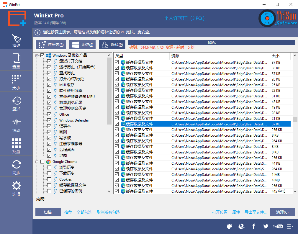Viewport: 298px width, 234px height.
Task: Switch to the 隐私(P) privacy tab
Action: coord(112,45)
